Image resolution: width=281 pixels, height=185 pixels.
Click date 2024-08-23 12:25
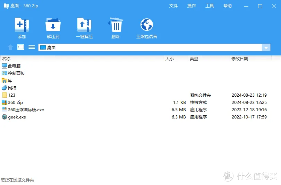(x=249, y=103)
